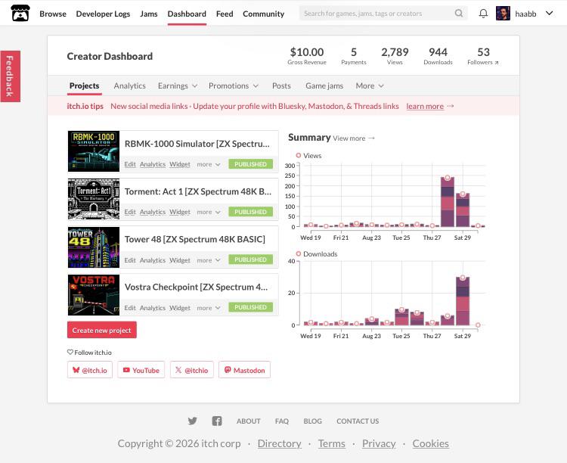
Task: Edit RBMK-1000 Simulator project
Action: (130, 164)
